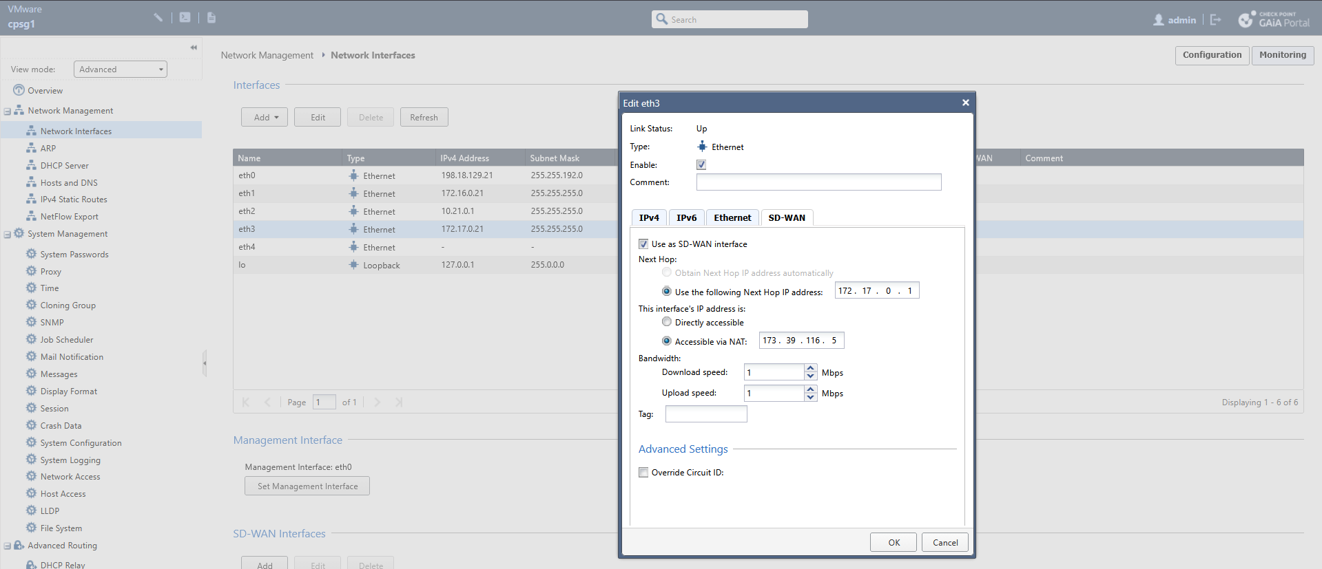Enable the Override Circuit ID checkbox

coord(643,473)
